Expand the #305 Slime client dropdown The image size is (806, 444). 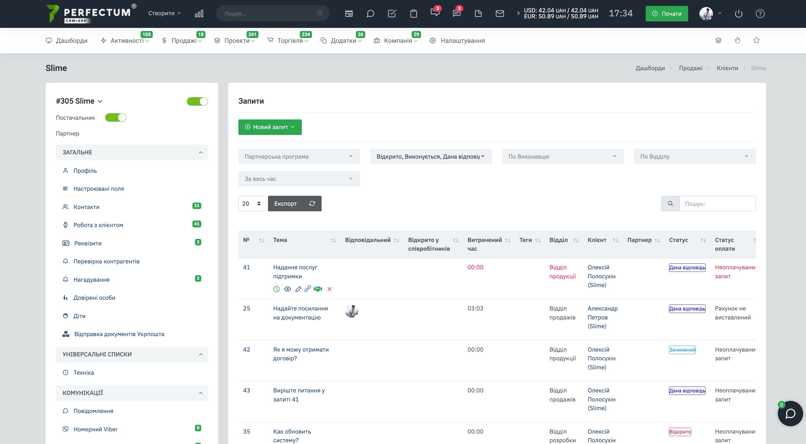coord(100,101)
